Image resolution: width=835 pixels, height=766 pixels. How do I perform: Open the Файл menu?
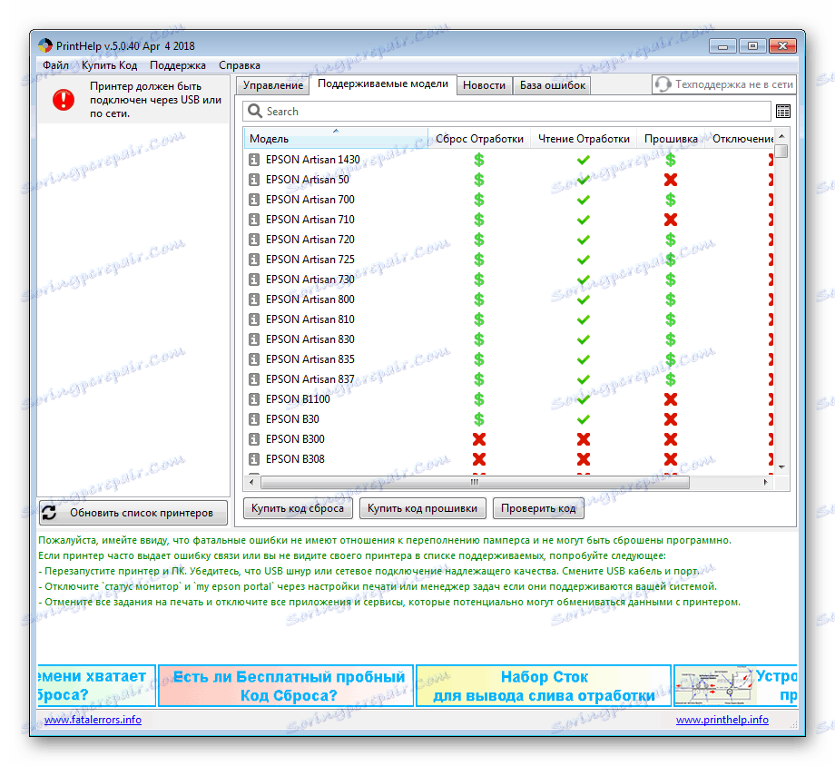click(55, 65)
